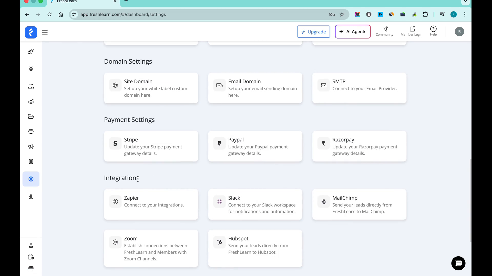Select the active Settings gear sidebar item
The width and height of the screenshot is (492, 276).
tap(31, 179)
